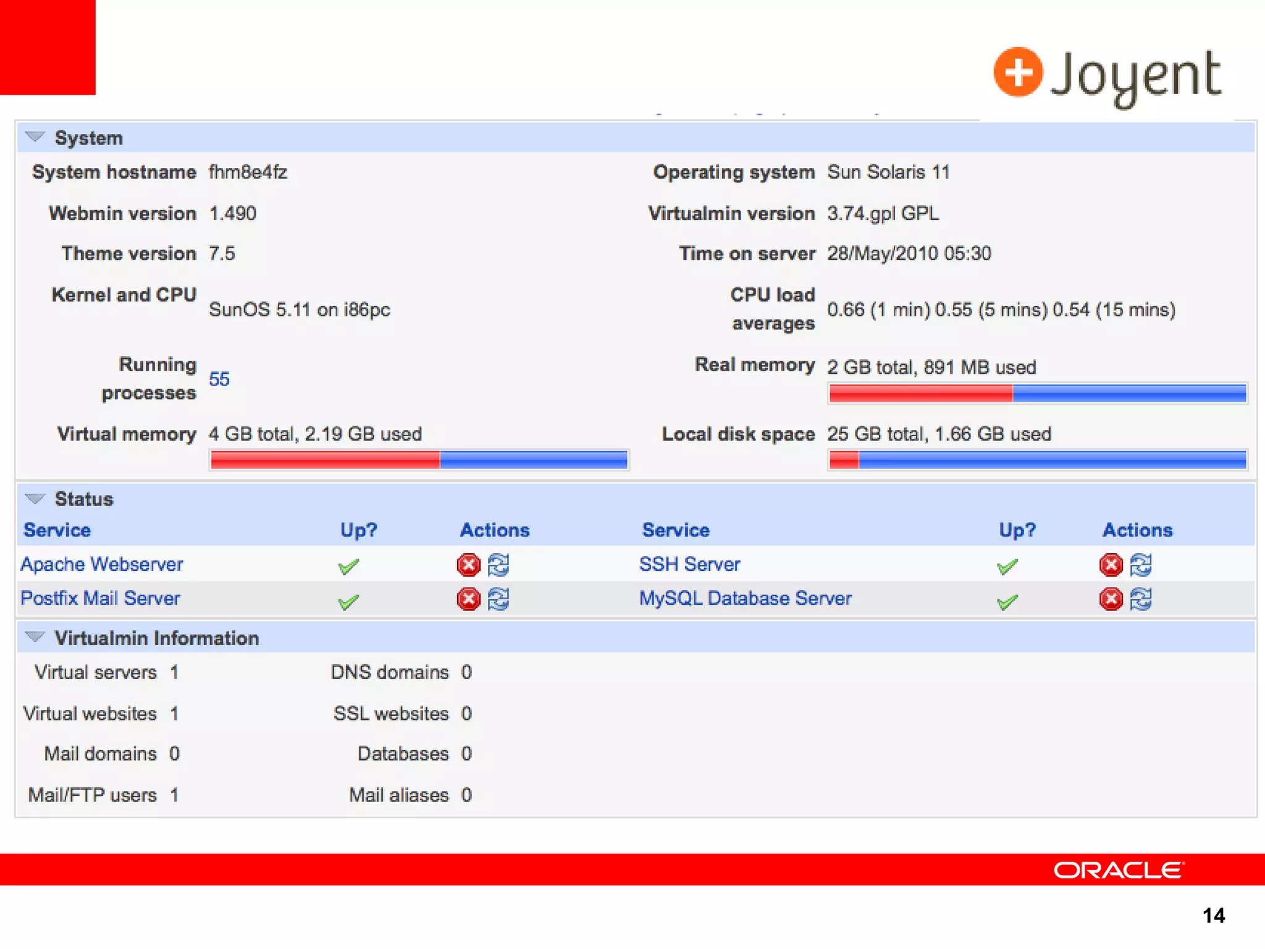Image resolution: width=1265 pixels, height=949 pixels.
Task: Open running processes count 55
Action: pos(219,379)
